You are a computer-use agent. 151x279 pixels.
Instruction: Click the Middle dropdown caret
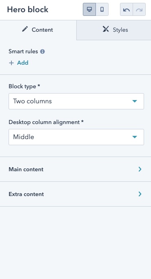click(x=135, y=137)
